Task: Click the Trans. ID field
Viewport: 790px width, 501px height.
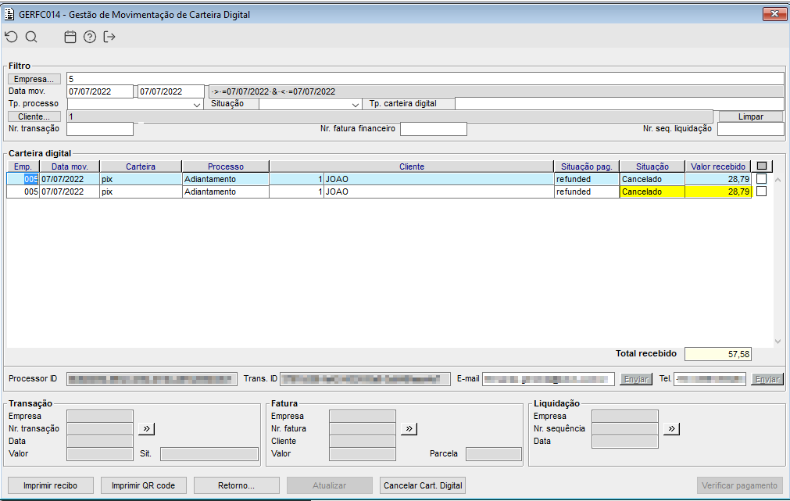Action: [x=365, y=379]
